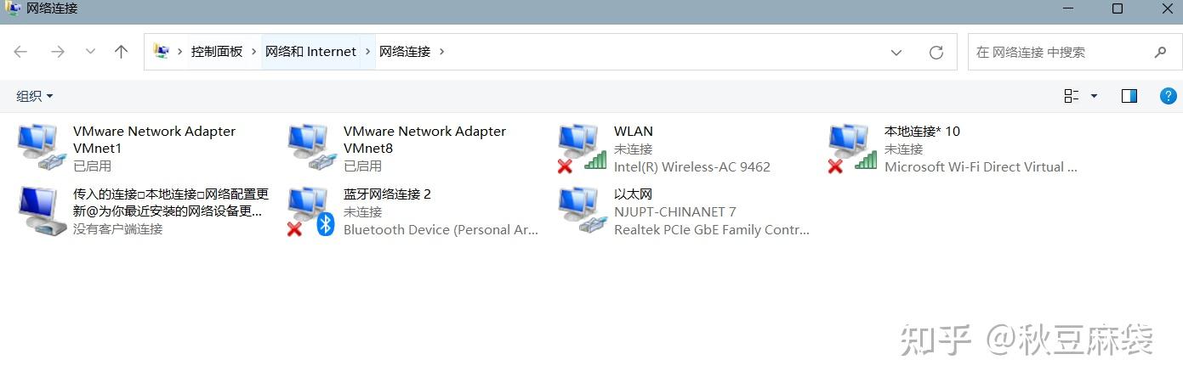Expand the 组织 dropdown menu
Image resolution: width=1183 pixels, height=388 pixels.
pos(35,96)
